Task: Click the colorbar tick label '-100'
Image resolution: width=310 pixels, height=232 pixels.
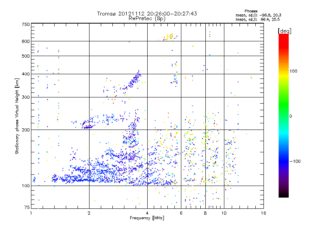Action: click(295, 161)
